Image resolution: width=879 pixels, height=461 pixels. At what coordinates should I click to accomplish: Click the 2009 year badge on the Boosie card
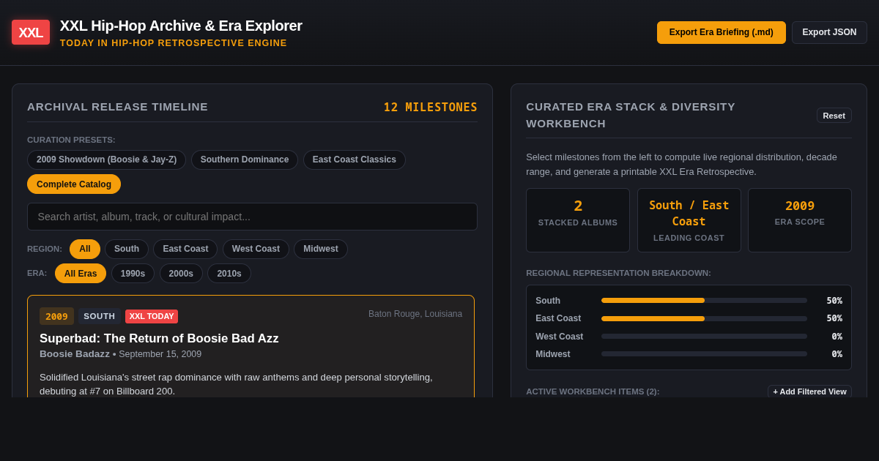pyautogui.click(x=56, y=316)
